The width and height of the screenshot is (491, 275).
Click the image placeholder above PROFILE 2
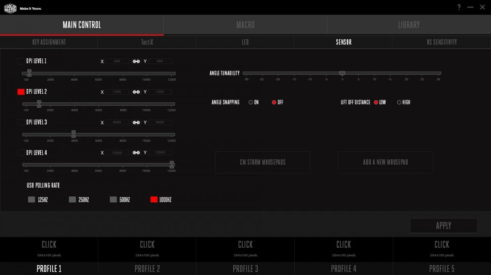pos(147,249)
